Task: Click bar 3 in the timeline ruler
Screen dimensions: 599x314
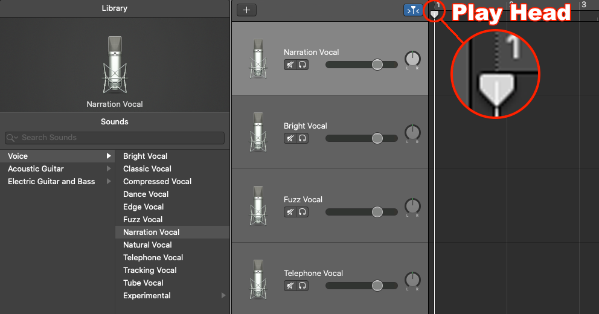Action: pyautogui.click(x=584, y=5)
